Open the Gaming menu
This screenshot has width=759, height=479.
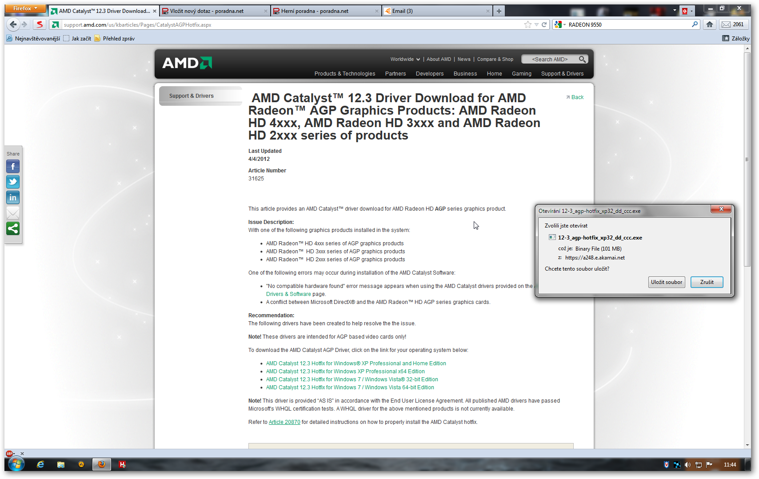click(522, 74)
